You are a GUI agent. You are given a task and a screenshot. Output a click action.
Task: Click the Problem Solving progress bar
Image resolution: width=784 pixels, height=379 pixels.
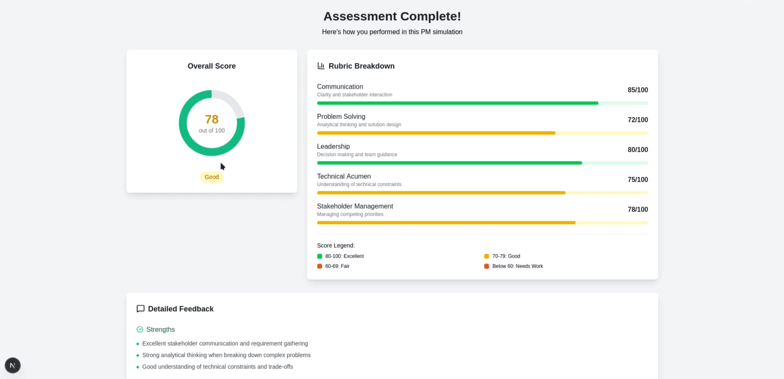pyautogui.click(x=482, y=133)
